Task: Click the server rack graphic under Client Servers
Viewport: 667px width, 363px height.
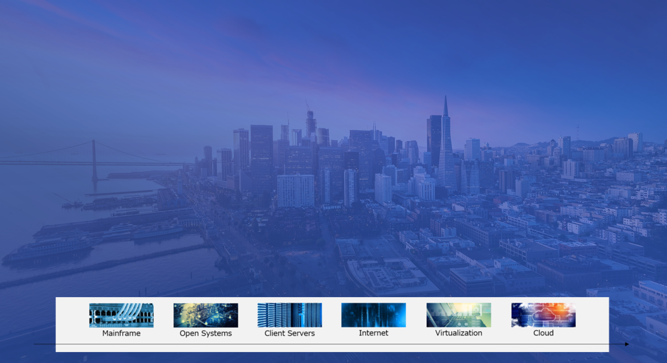Action: pos(289,315)
